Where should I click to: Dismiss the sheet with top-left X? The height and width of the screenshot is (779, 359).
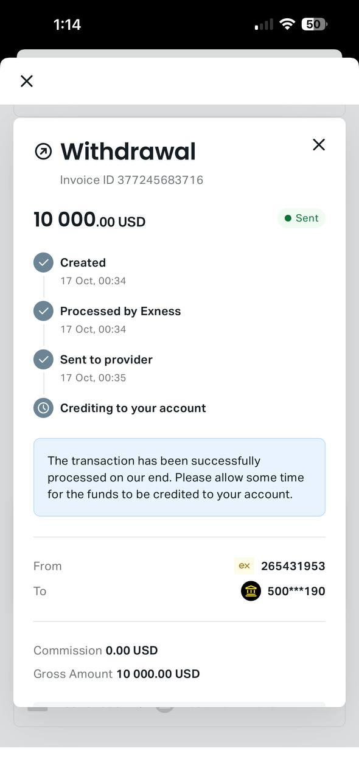tap(27, 81)
